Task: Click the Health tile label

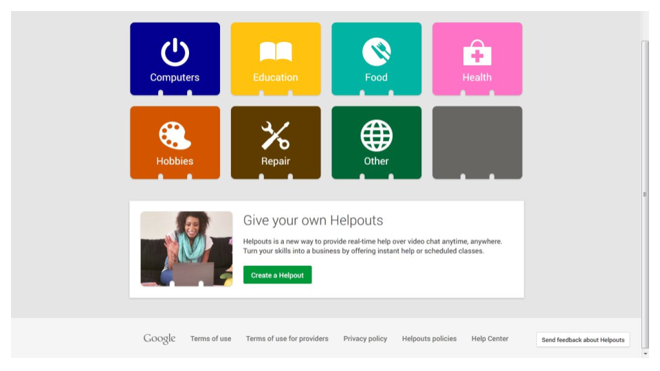Action: (x=477, y=78)
